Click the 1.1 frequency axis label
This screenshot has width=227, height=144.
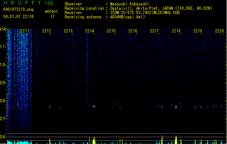click(3, 47)
